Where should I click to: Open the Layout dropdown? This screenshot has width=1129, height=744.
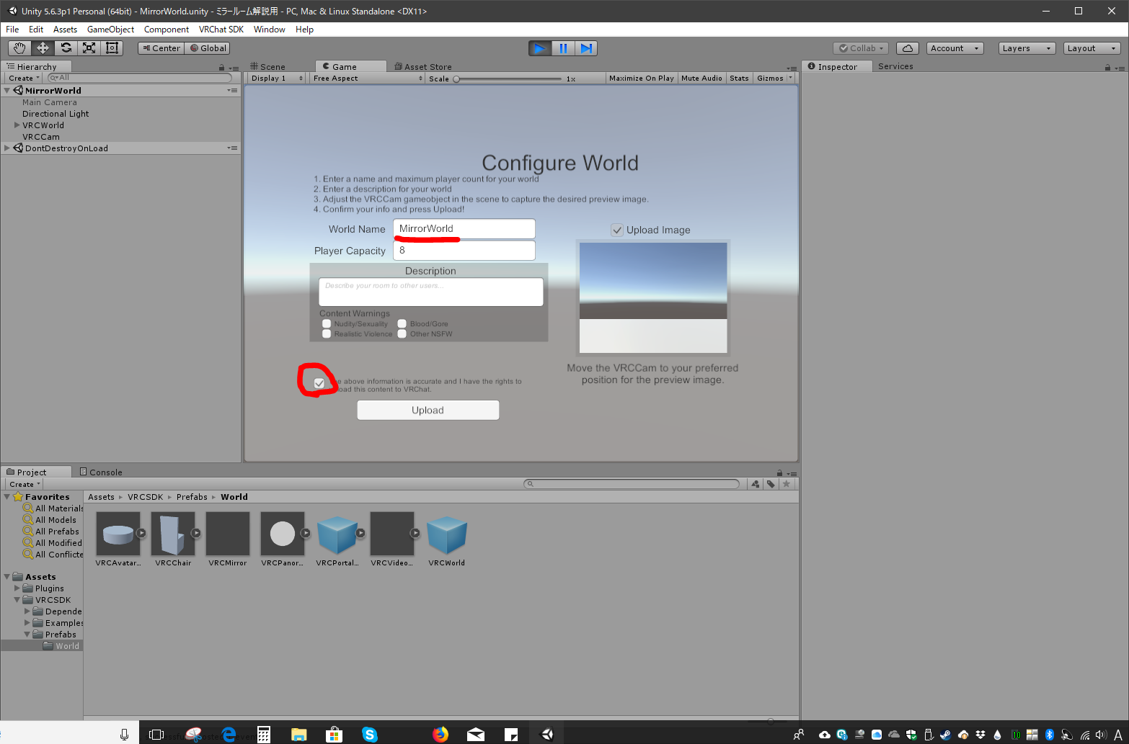pos(1092,48)
